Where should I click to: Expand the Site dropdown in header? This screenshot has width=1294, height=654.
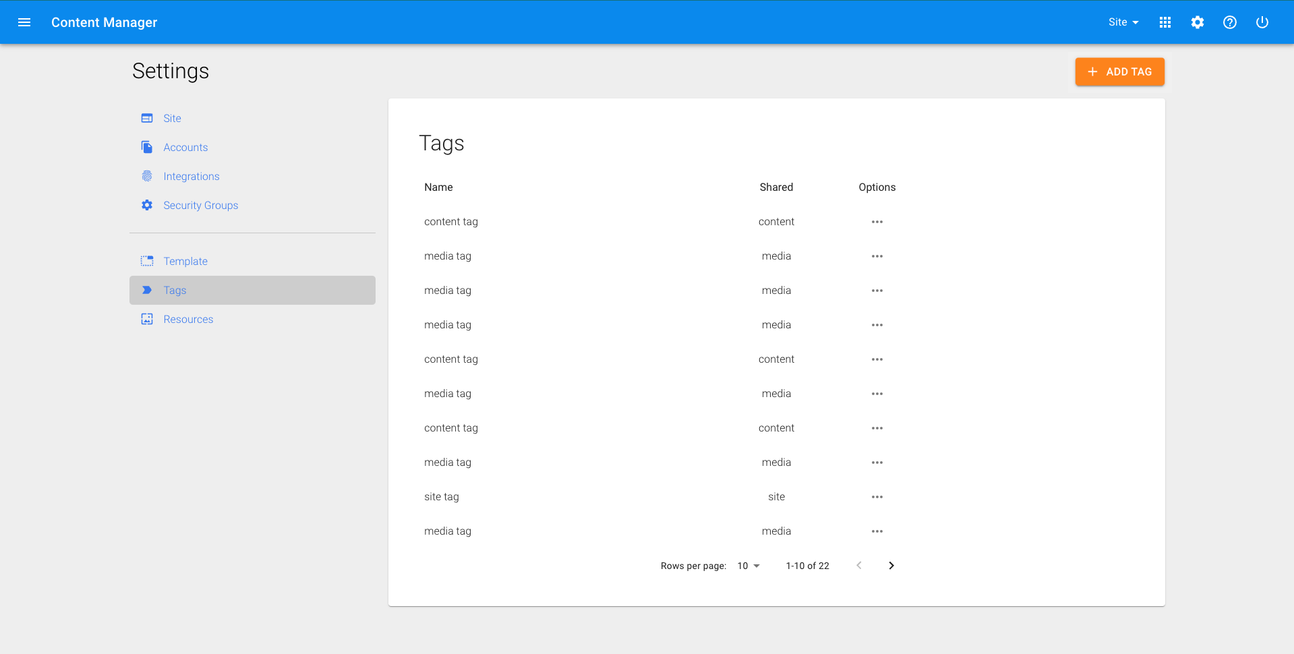click(x=1123, y=22)
